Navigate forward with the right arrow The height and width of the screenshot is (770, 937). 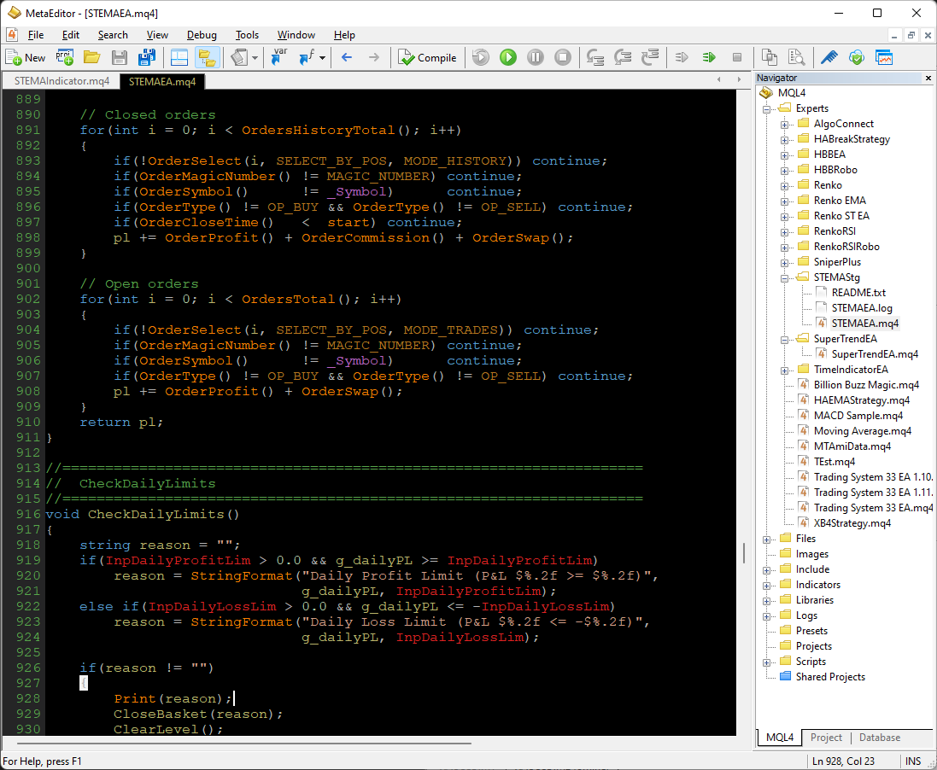tap(374, 57)
